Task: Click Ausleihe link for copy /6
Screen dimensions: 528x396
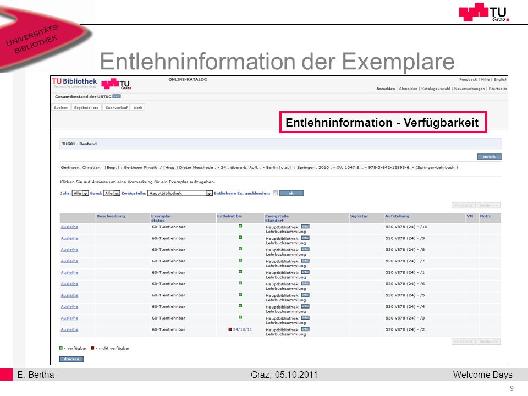Action: pos(69,284)
